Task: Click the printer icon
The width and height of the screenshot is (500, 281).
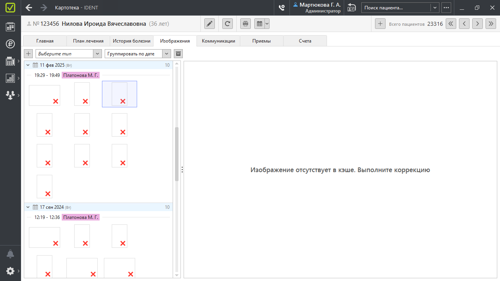Action: point(245,24)
